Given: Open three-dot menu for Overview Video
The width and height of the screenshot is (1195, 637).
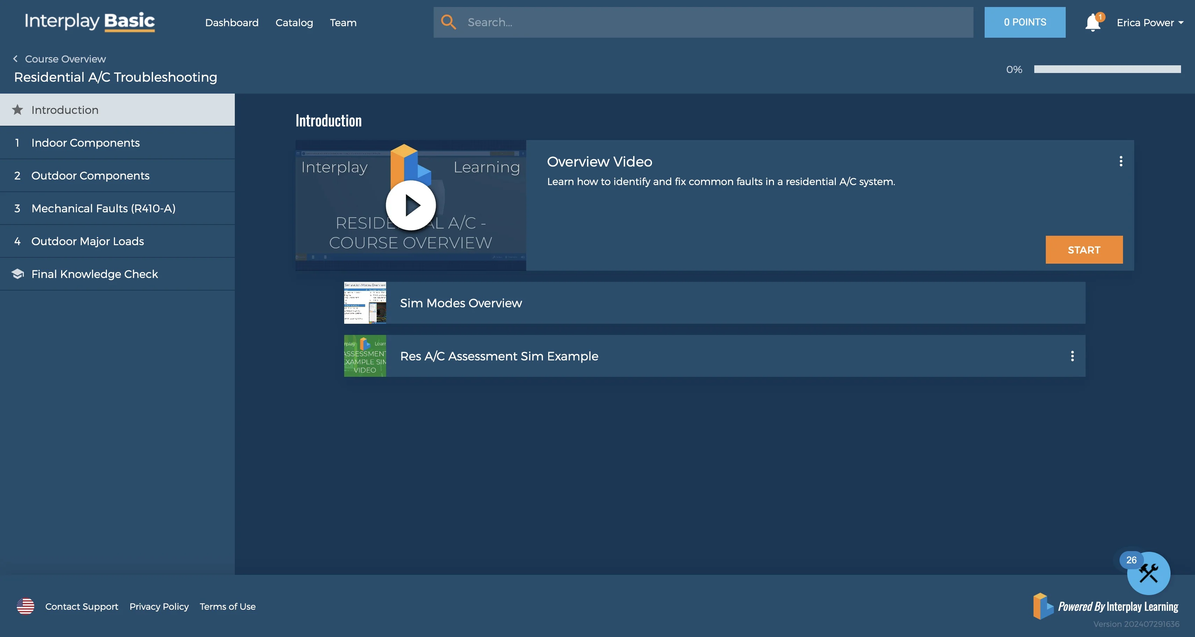Looking at the screenshot, I should (1121, 161).
